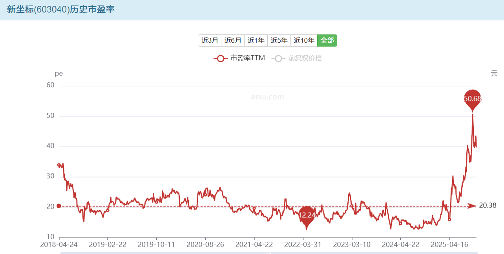Viewport: 504px width, 254px height.
Task: Select the 全部 range button
Action: 327,40
